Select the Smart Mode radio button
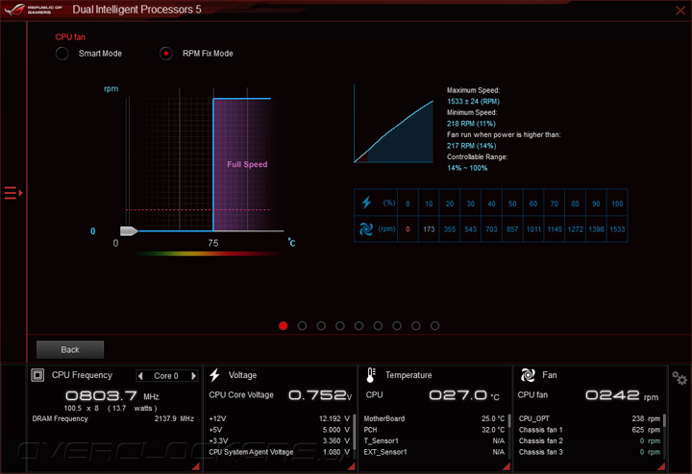 (62, 54)
